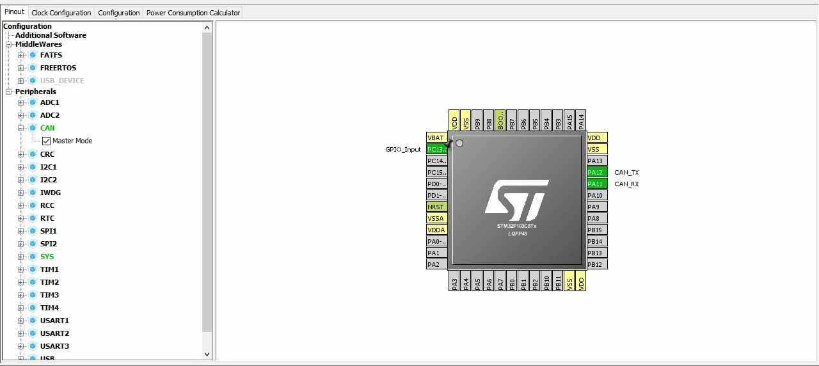
Task: Expand the FATFS tree node
Action: [x=20, y=55]
